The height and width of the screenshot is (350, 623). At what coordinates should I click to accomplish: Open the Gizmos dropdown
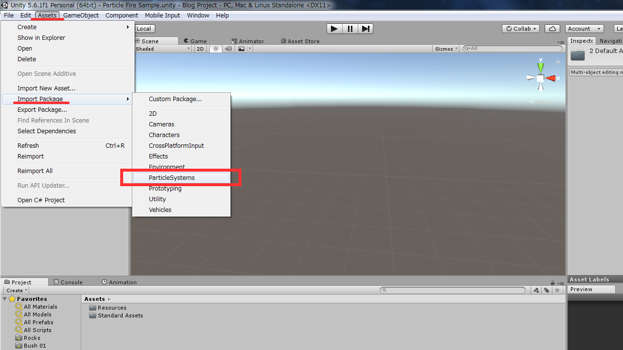point(447,49)
